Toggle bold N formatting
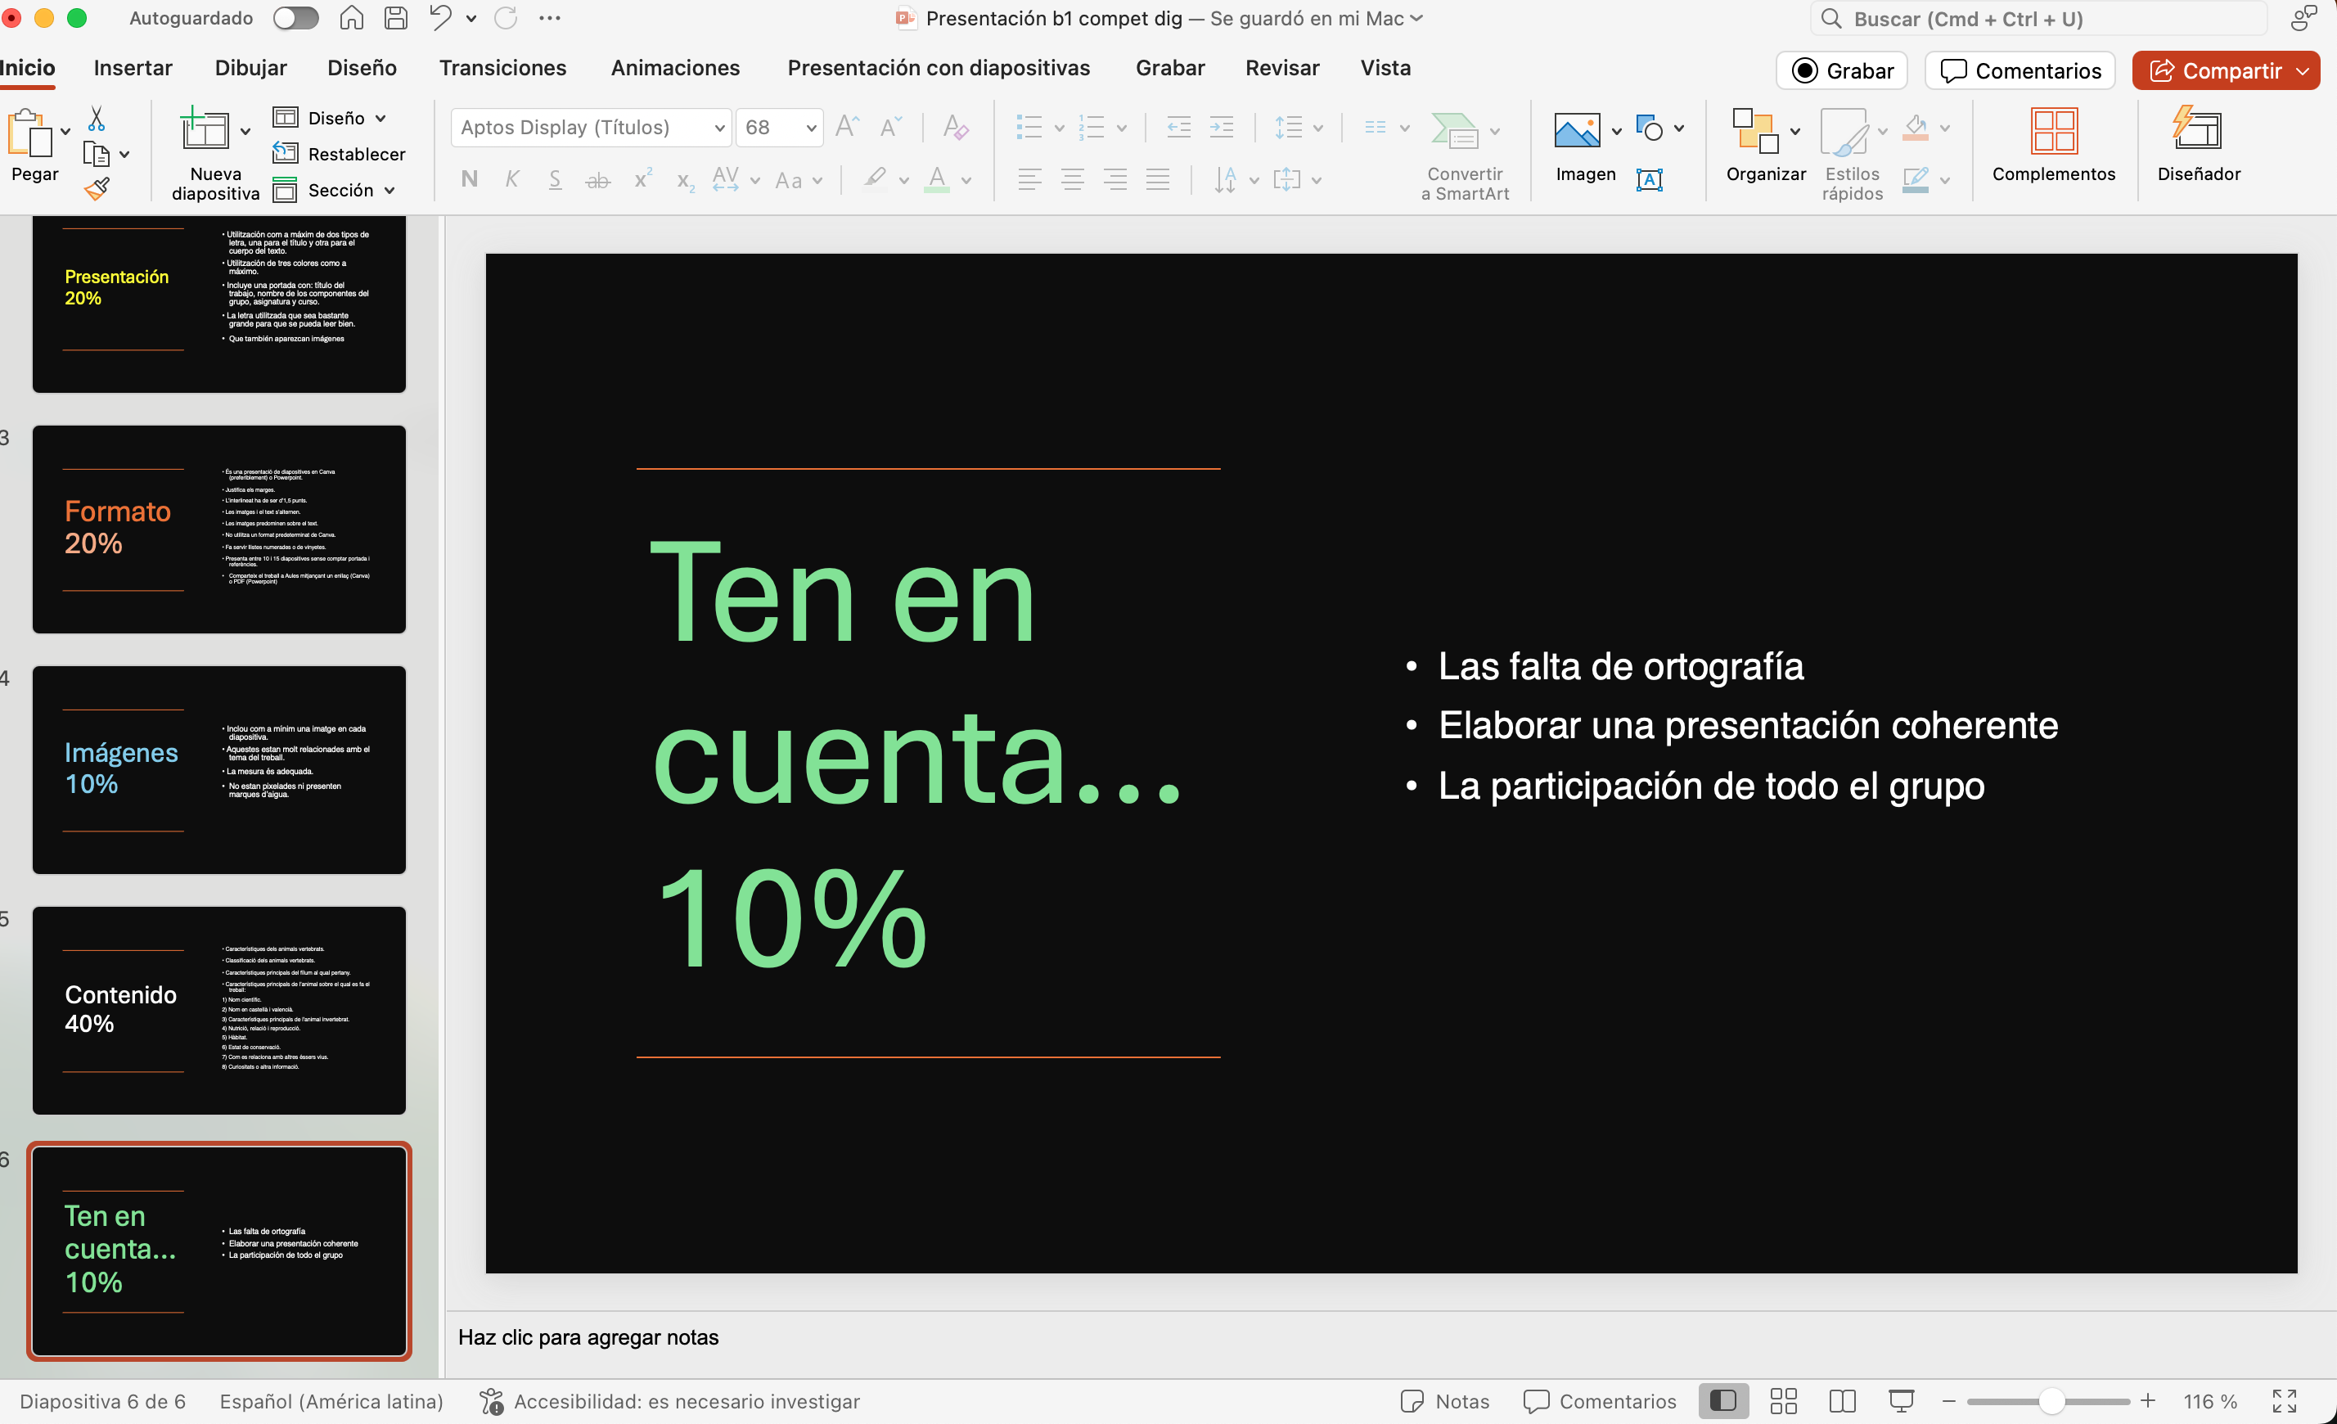 tap(469, 179)
